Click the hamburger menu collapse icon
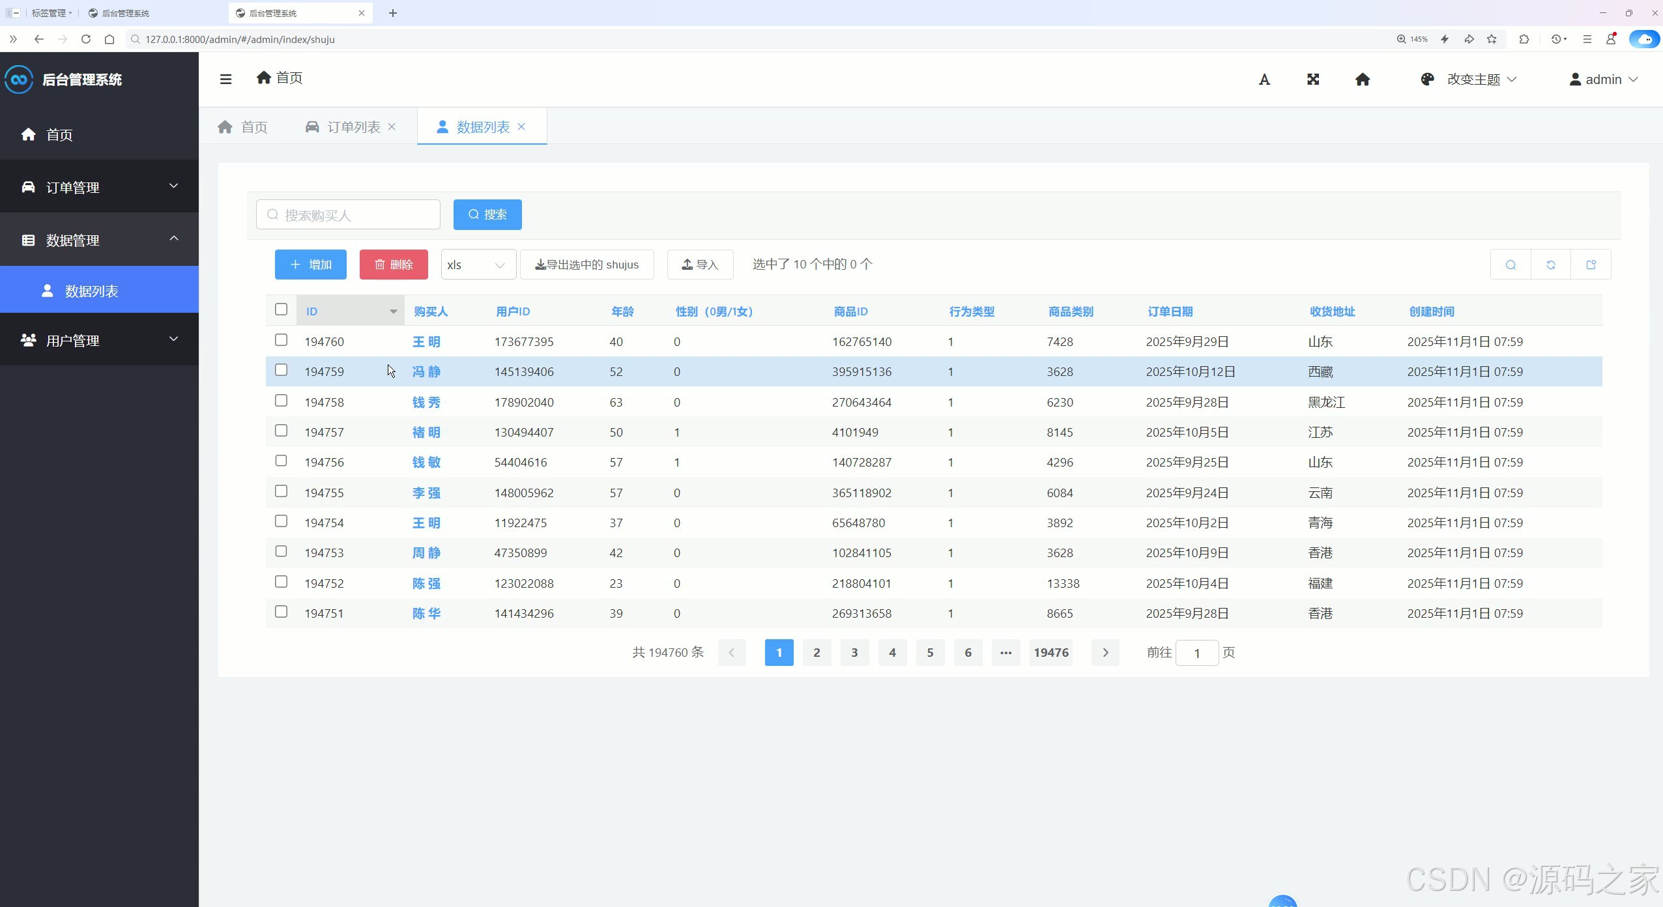 225,79
